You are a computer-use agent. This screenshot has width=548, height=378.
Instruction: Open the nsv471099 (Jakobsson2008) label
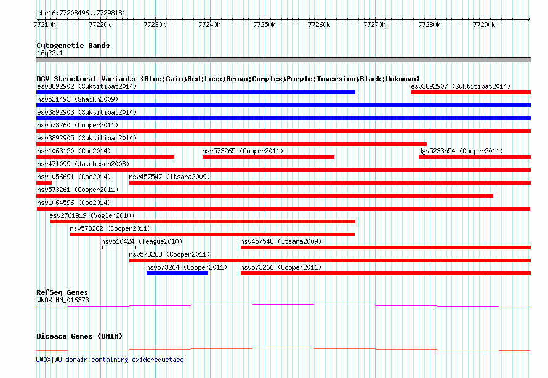click(x=83, y=164)
